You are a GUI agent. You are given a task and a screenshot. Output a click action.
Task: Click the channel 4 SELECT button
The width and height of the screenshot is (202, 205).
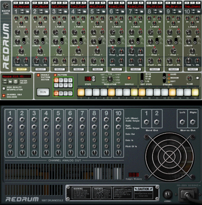pos(79,69)
